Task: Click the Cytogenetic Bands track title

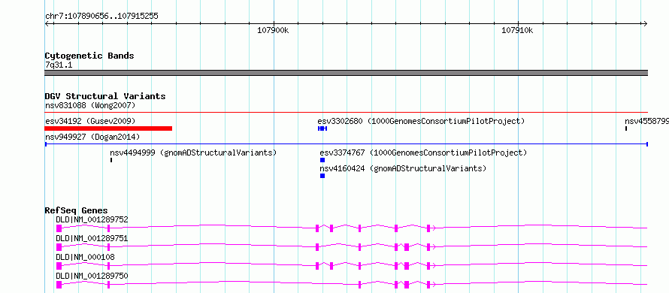Action: coord(89,56)
